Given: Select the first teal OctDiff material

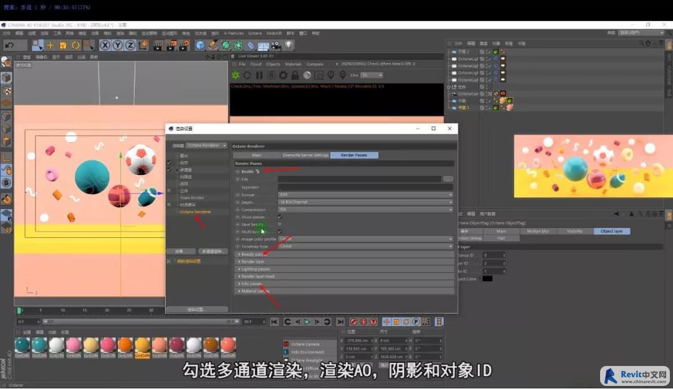Looking at the screenshot, I should pos(22,347).
